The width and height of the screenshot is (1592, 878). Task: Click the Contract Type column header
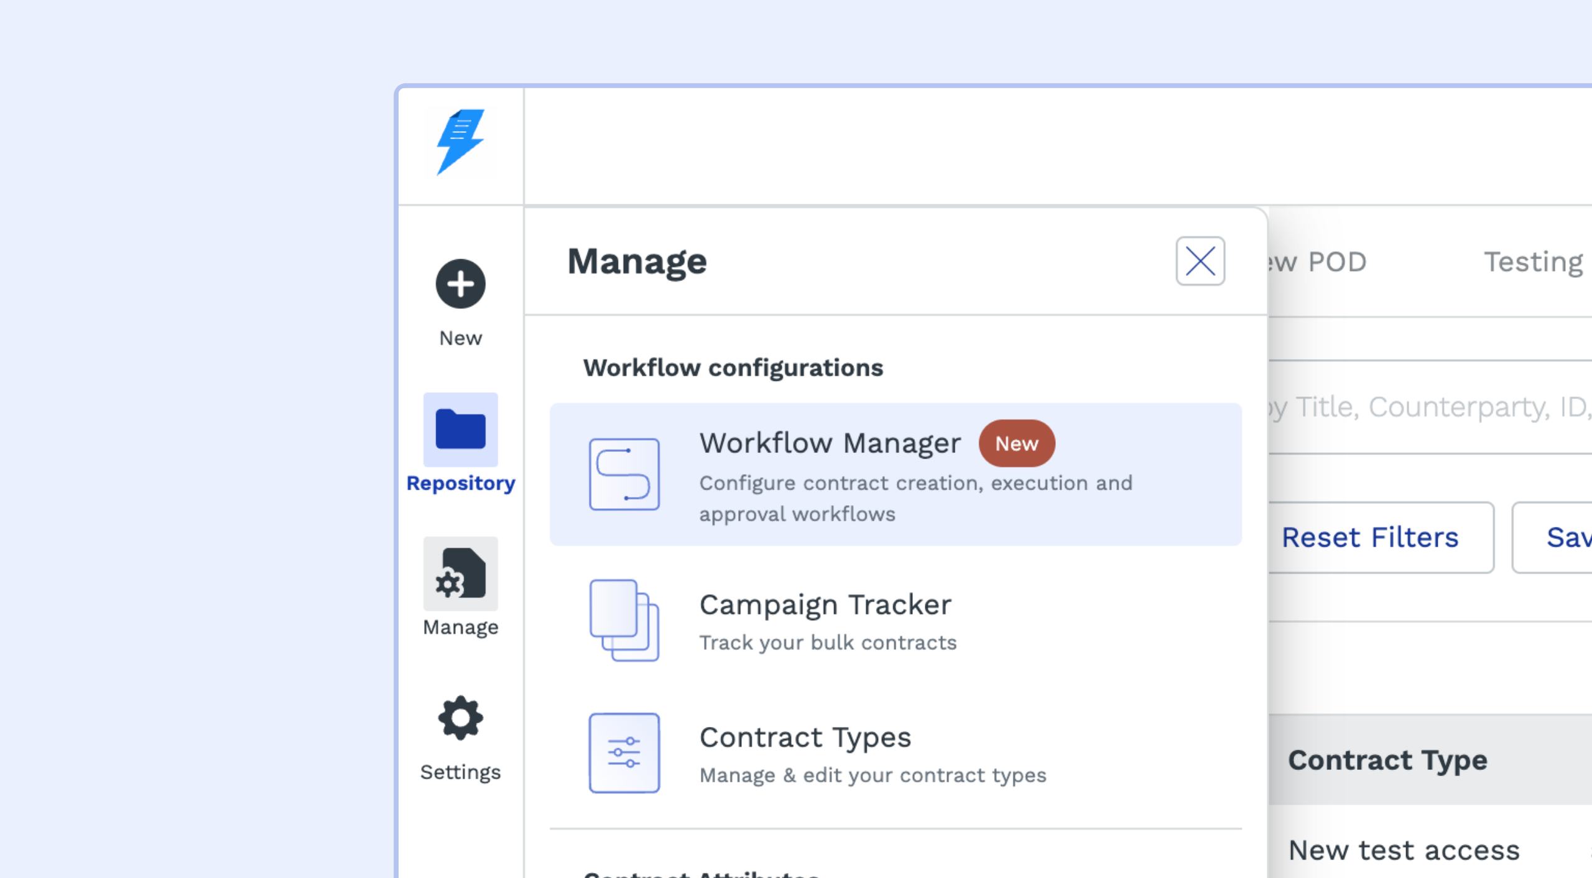[1387, 760]
